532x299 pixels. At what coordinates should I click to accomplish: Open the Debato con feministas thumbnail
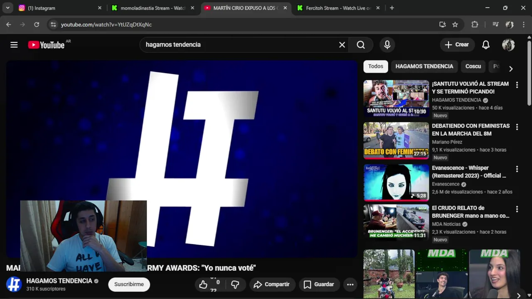tap(396, 141)
